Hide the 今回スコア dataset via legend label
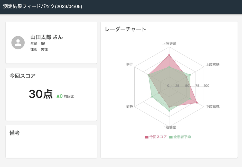The width and height of the screenshot is (242, 167). 158,137
